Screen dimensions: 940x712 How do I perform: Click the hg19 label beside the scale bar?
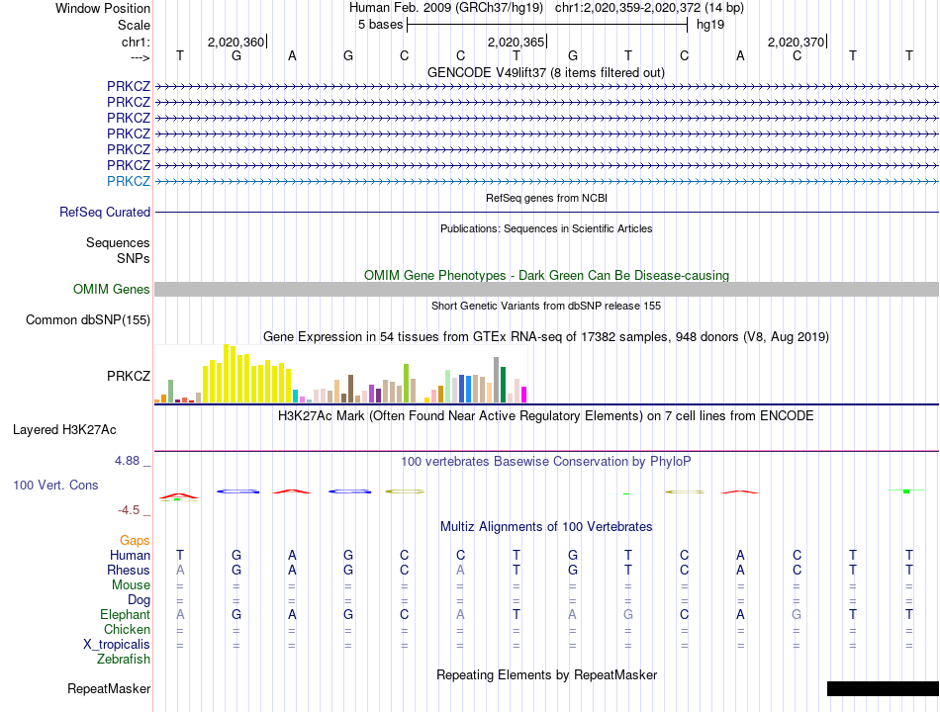[710, 25]
